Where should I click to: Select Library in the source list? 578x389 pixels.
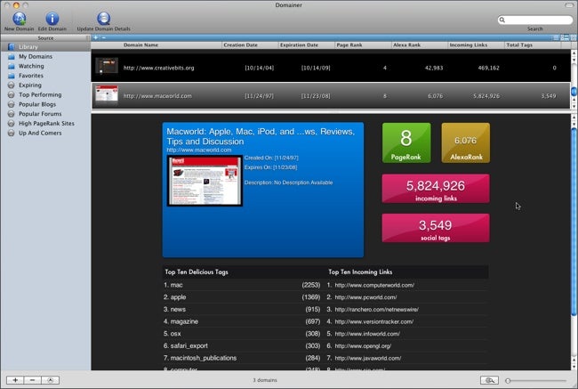pyautogui.click(x=45, y=47)
